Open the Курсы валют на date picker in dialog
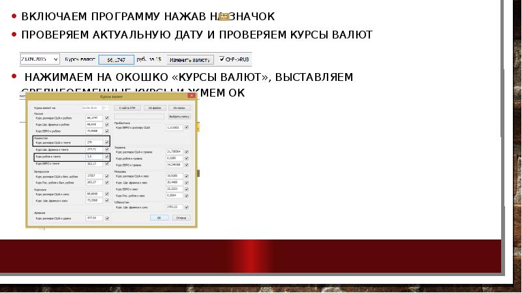Screen dimensions: 522x293 [104, 107]
